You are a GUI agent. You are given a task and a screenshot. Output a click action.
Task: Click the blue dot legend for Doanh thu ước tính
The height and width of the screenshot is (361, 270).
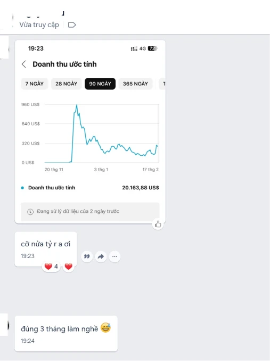tap(22, 188)
